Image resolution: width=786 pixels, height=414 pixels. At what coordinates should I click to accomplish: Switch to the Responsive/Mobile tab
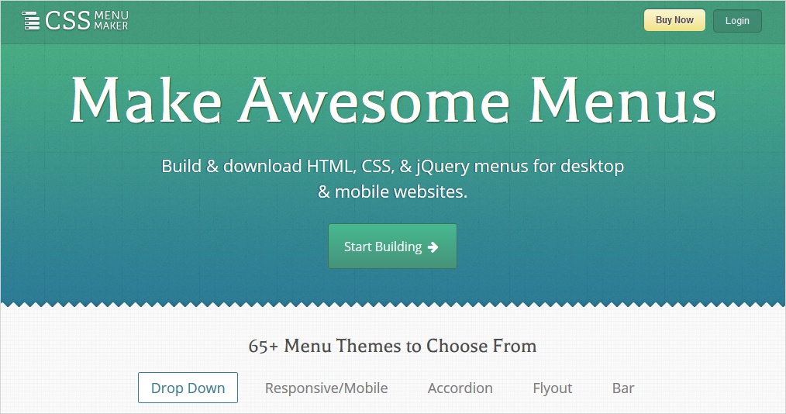point(326,388)
